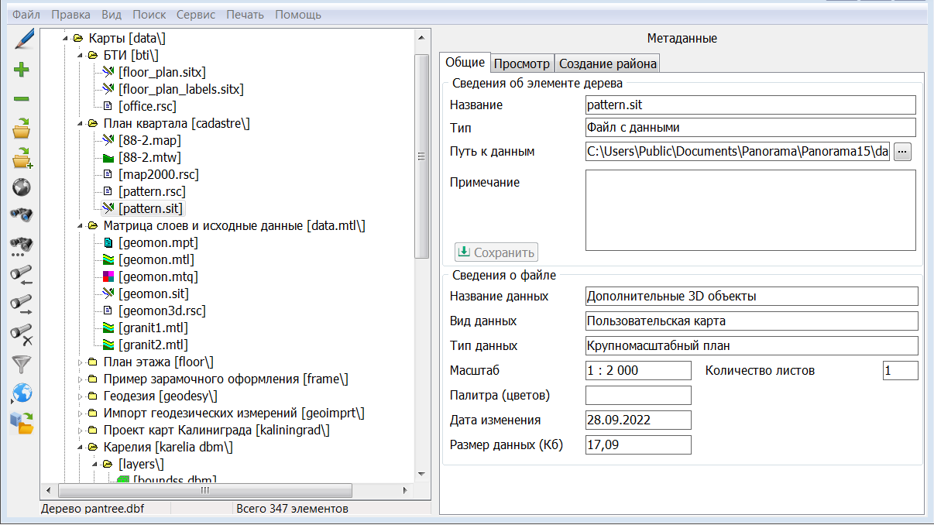Expand the План этажа [floor\] node

click(x=80, y=362)
